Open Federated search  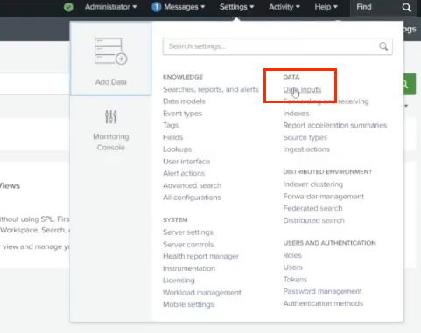coord(312,208)
